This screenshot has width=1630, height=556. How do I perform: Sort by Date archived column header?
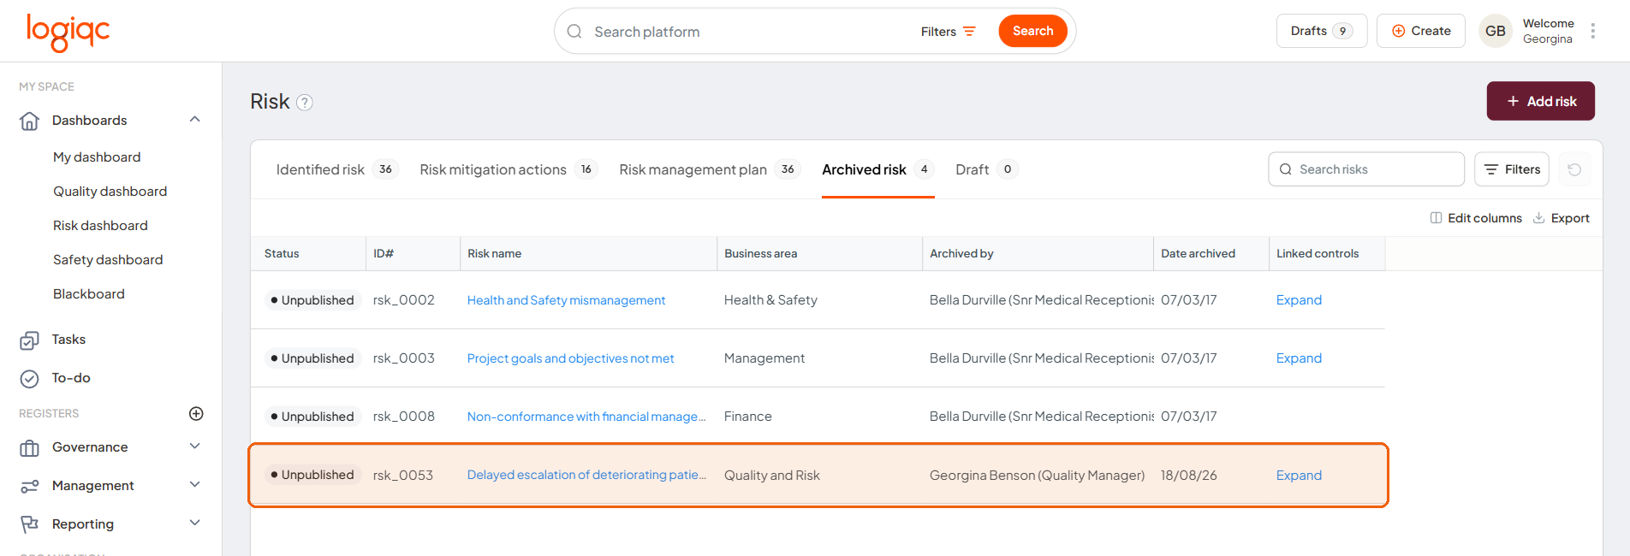click(x=1211, y=254)
